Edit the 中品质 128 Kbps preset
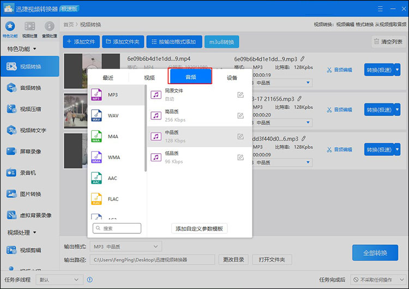This screenshot has width=409, height=289. (x=240, y=136)
